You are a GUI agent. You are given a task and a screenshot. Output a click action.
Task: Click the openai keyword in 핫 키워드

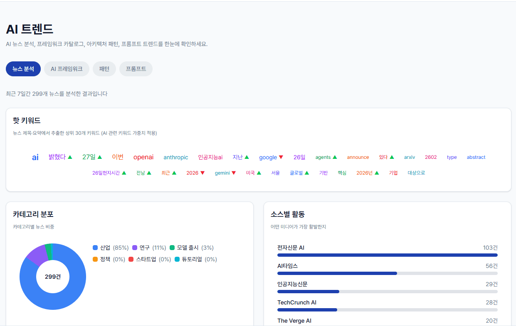(143, 157)
